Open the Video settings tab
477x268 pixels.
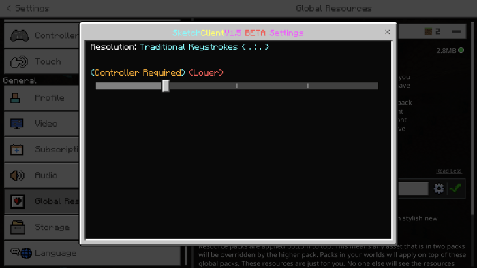(42, 124)
